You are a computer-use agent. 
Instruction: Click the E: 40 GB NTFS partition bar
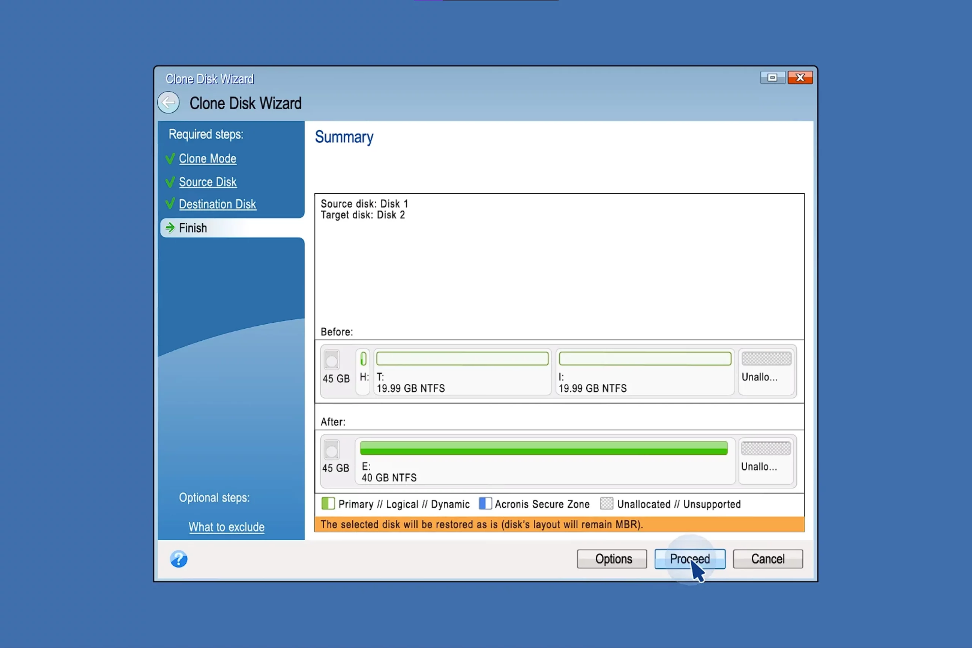[x=543, y=448]
